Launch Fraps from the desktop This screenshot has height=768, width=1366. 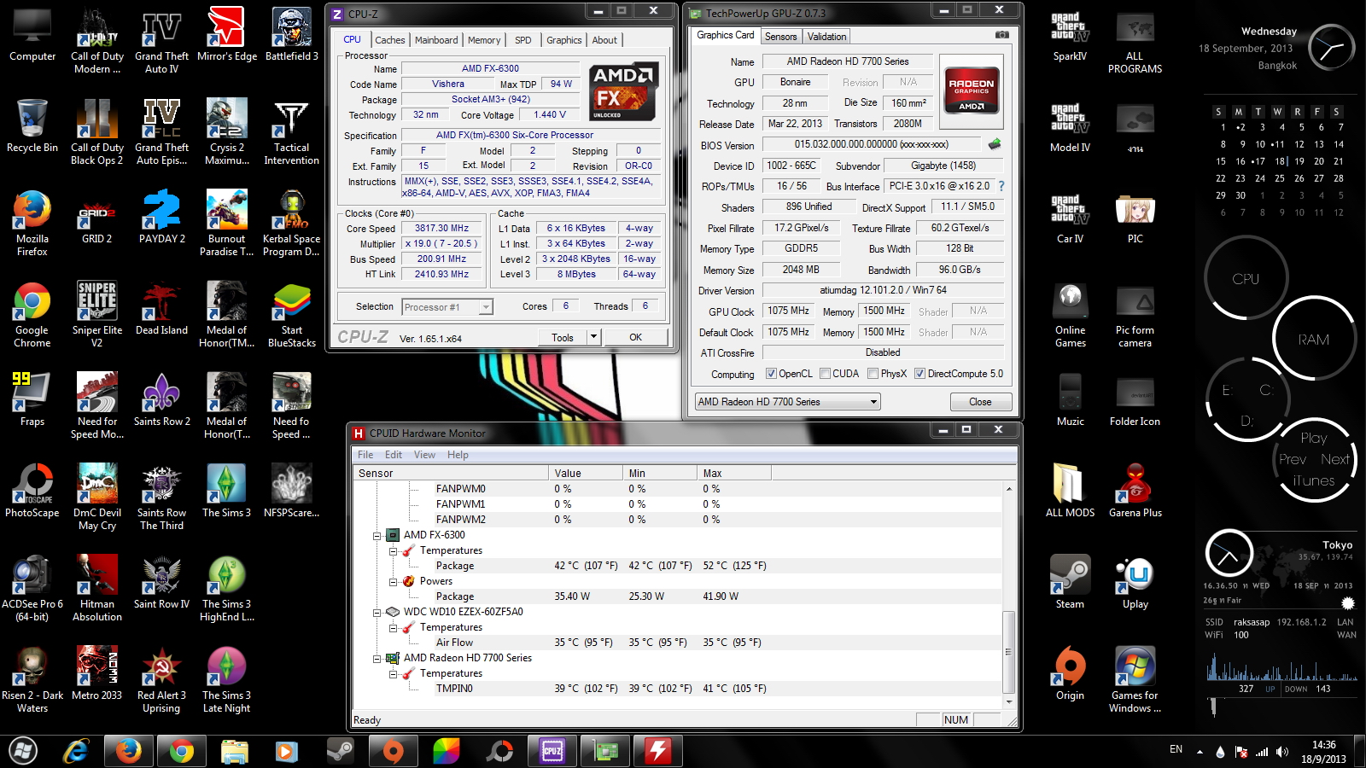(x=32, y=400)
